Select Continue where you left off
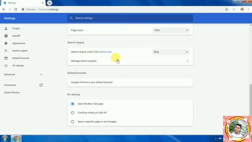Screen dimensions: 252x142 [x=72, y=113]
